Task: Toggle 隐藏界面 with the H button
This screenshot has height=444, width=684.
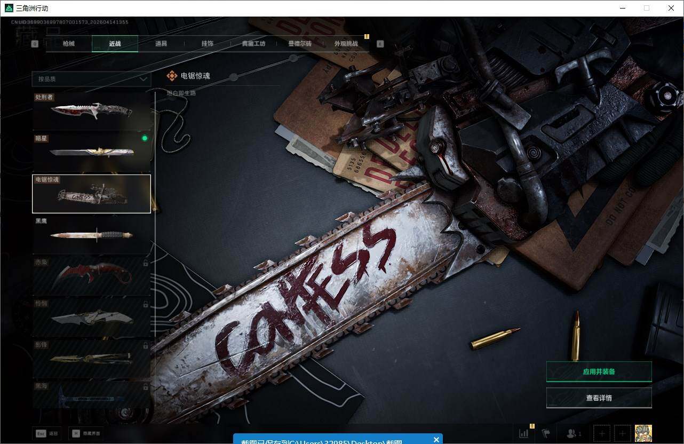Action: point(85,433)
